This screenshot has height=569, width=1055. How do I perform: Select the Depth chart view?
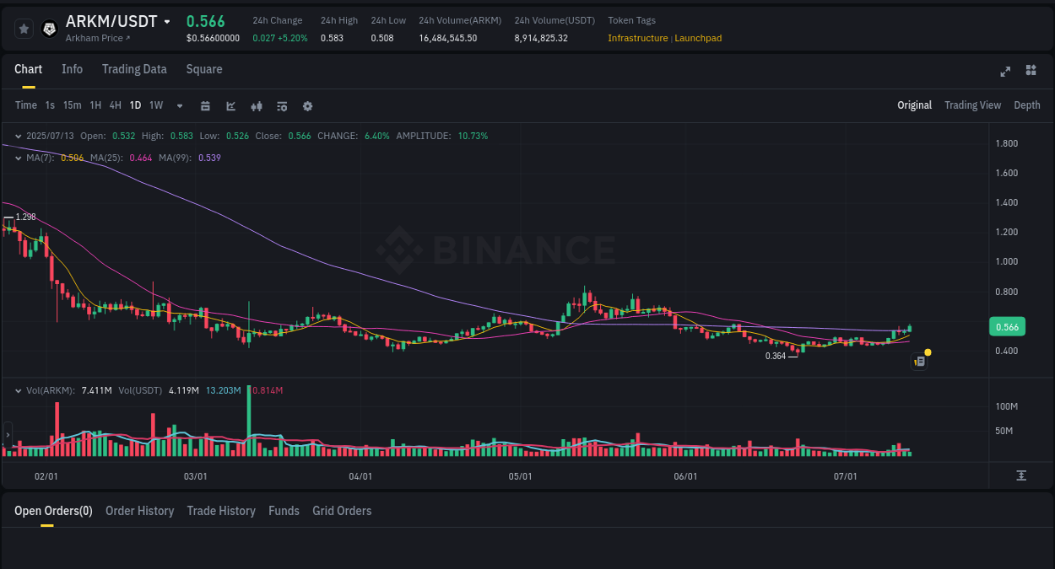click(x=1026, y=105)
